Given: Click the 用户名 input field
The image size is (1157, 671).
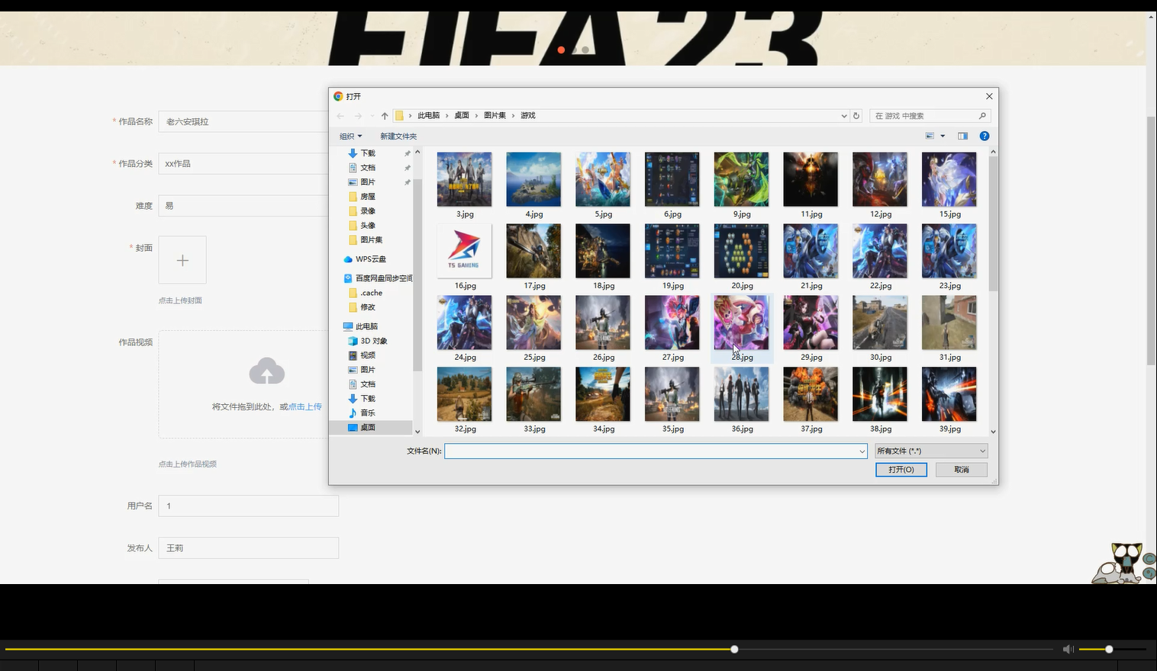Looking at the screenshot, I should [249, 506].
